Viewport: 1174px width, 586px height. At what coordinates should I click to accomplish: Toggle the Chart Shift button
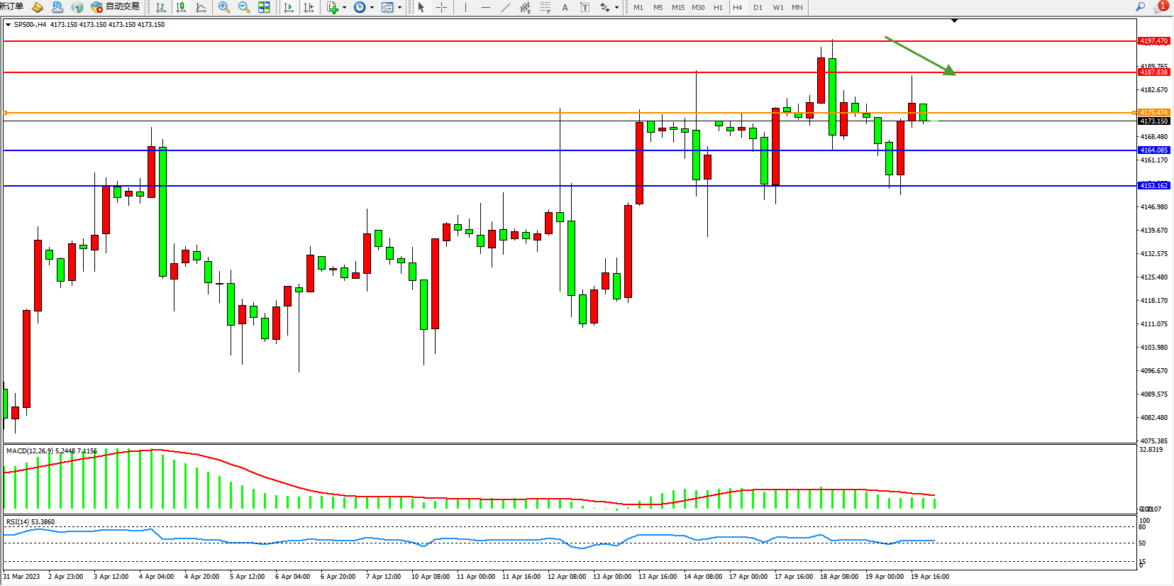coord(309,7)
